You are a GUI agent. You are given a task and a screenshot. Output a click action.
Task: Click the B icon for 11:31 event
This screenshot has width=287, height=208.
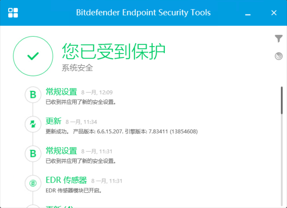[x=33, y=154]
